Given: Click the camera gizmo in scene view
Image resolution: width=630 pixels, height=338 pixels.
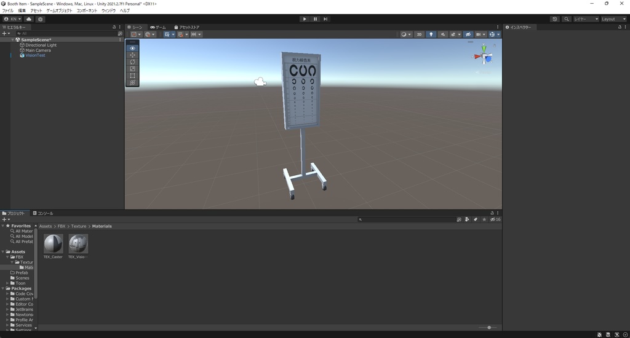Looking at the screenshot, I should pyautogui.click(x=260, y=82).
